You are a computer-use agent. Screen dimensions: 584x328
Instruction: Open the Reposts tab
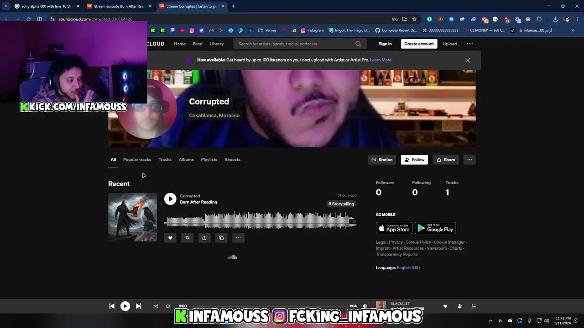pyautogui.click(x=232, y=159)
